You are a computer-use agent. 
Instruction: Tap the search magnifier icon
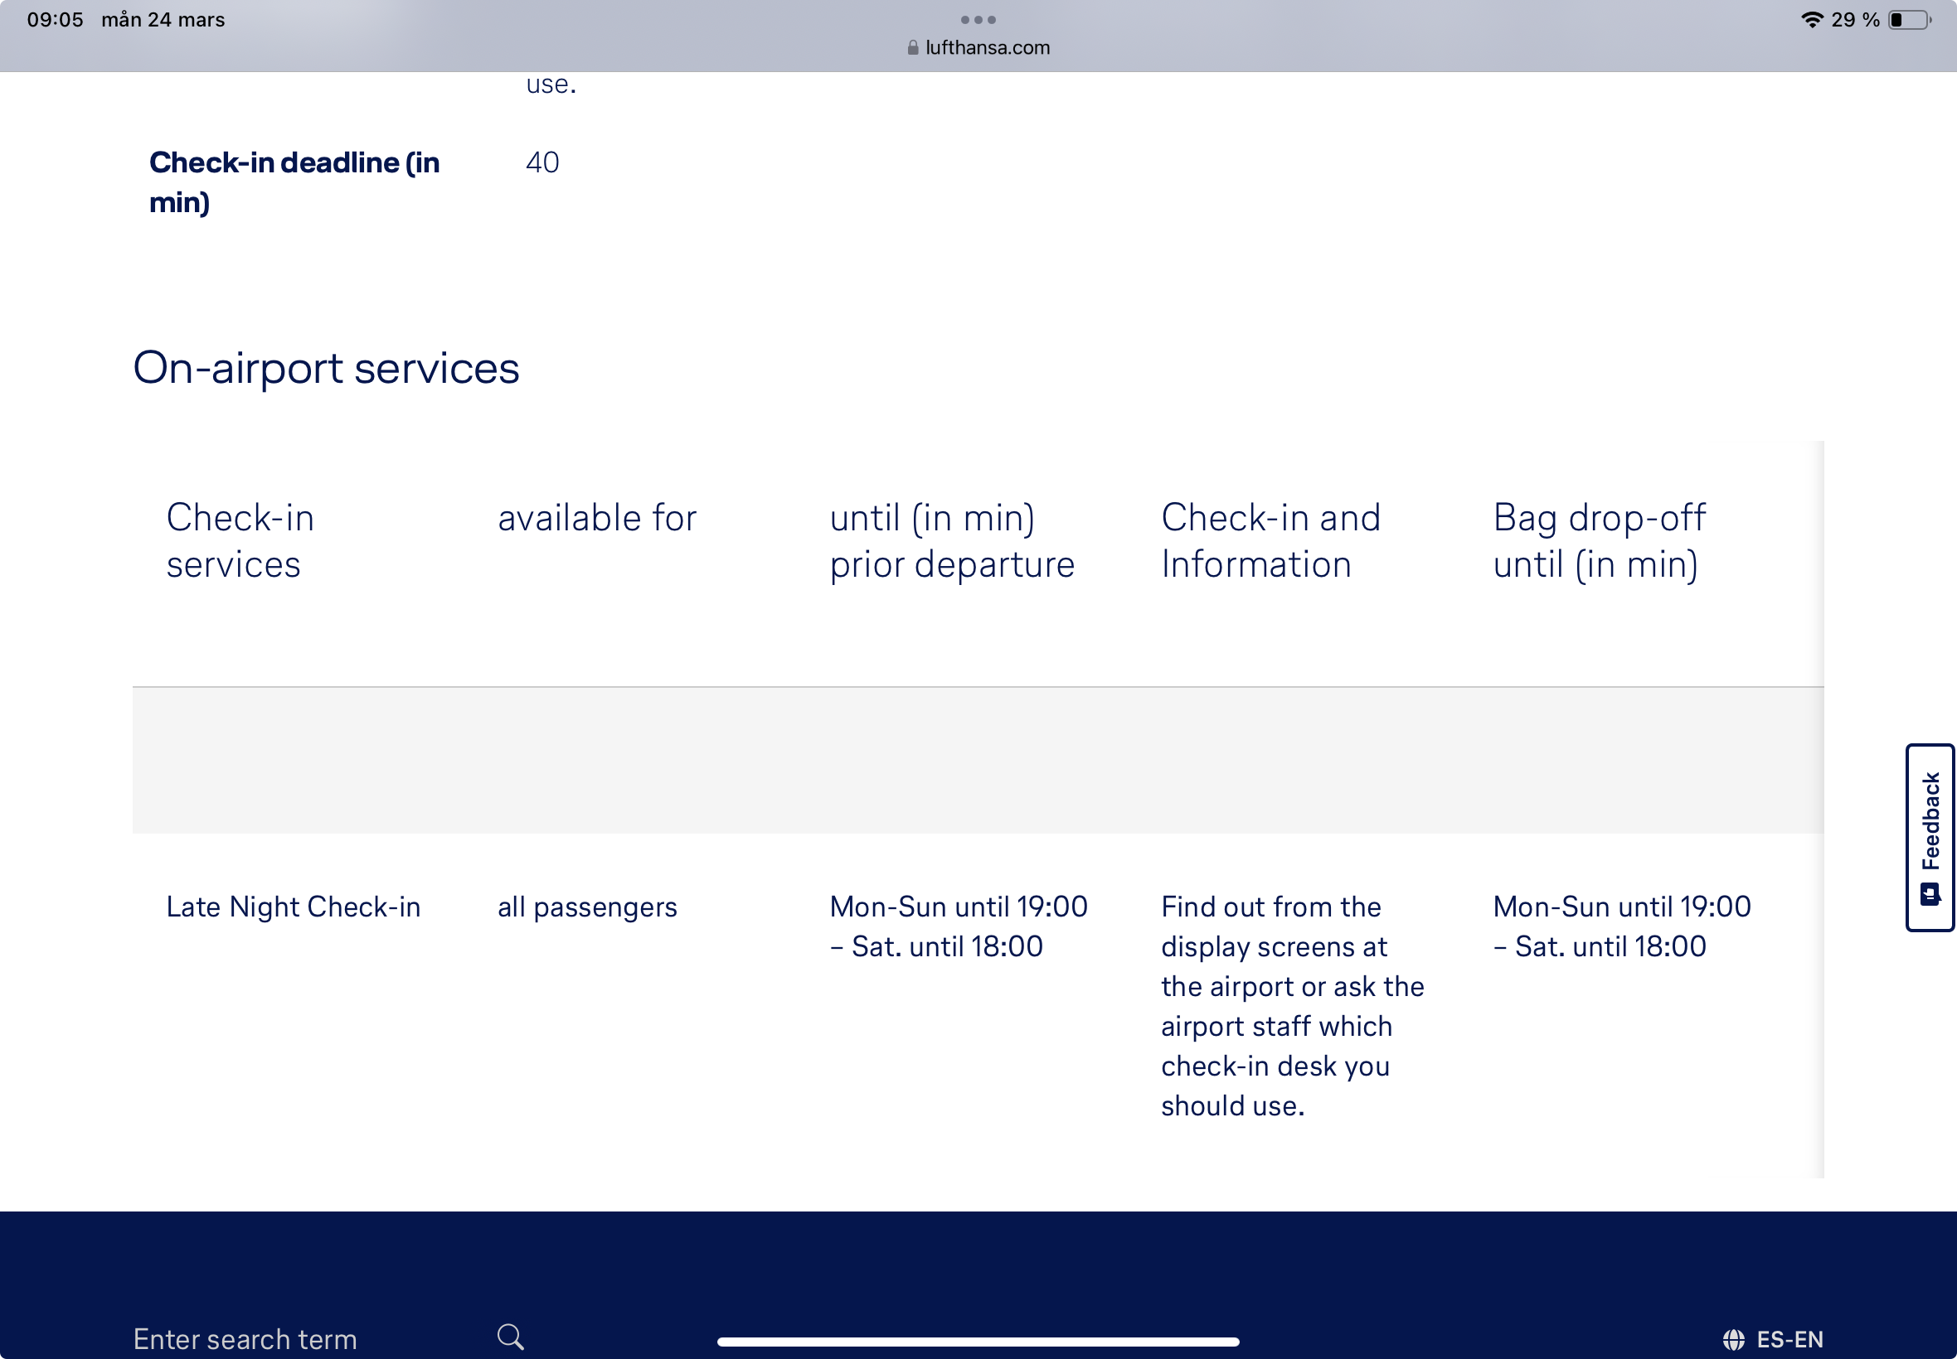(510, 1337)
